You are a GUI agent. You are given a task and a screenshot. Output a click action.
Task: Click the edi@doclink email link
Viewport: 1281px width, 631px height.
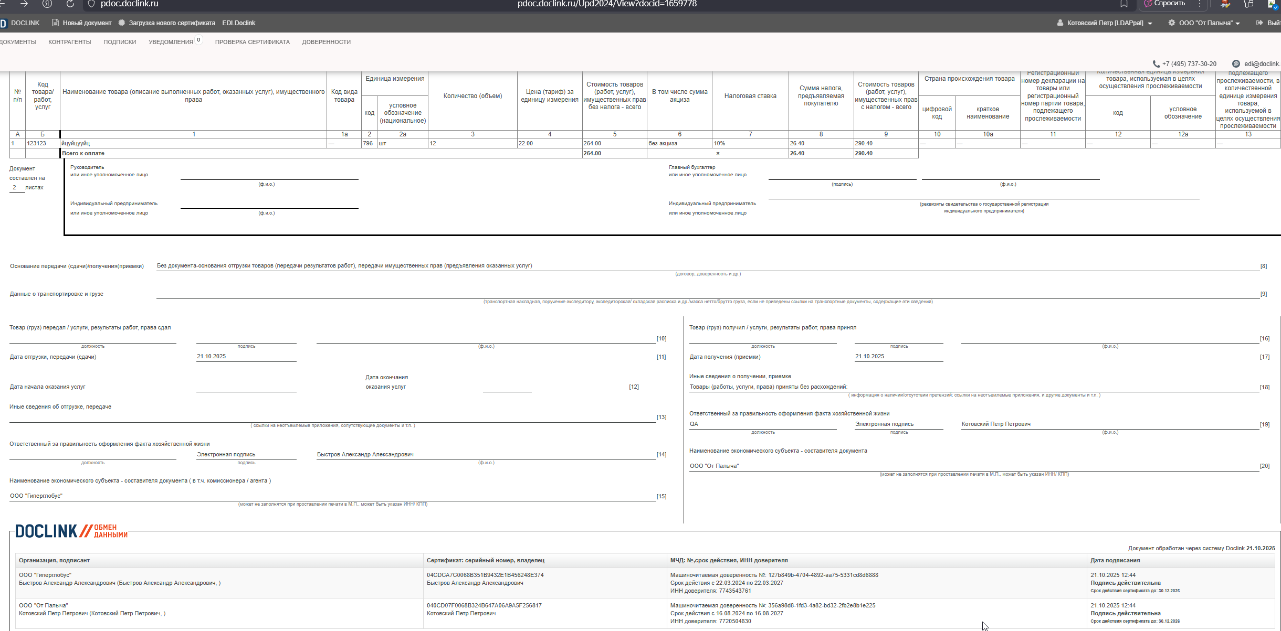pos(1261,64)
